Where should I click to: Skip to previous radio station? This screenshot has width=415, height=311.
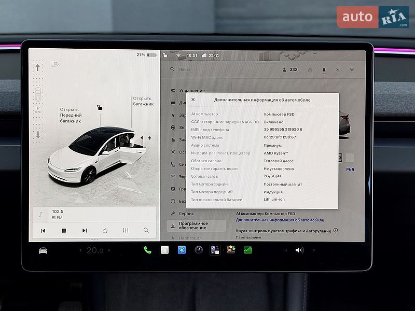click(x=43, y=231)
